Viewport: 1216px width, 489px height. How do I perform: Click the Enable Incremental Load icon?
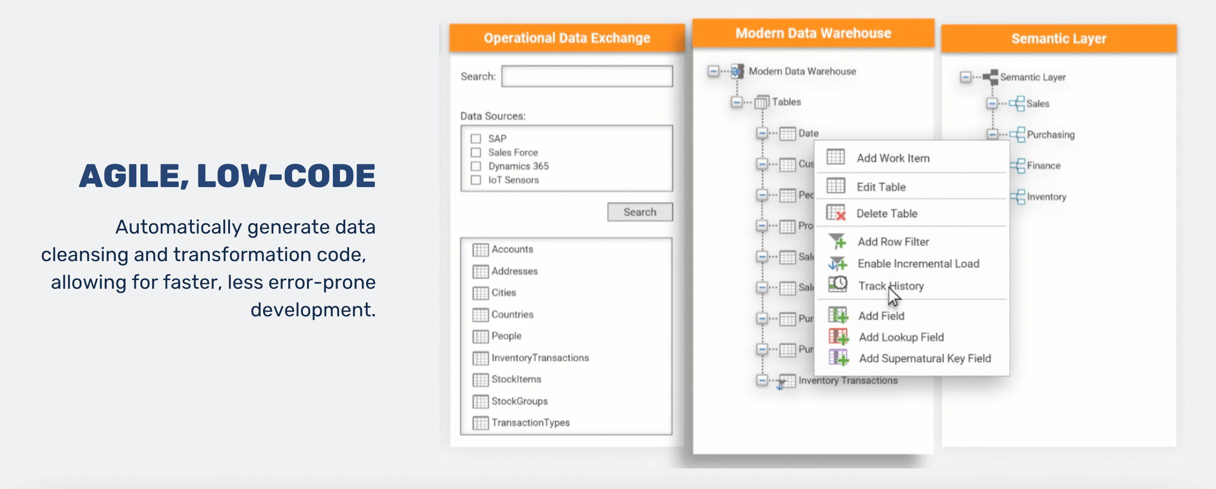837,263
